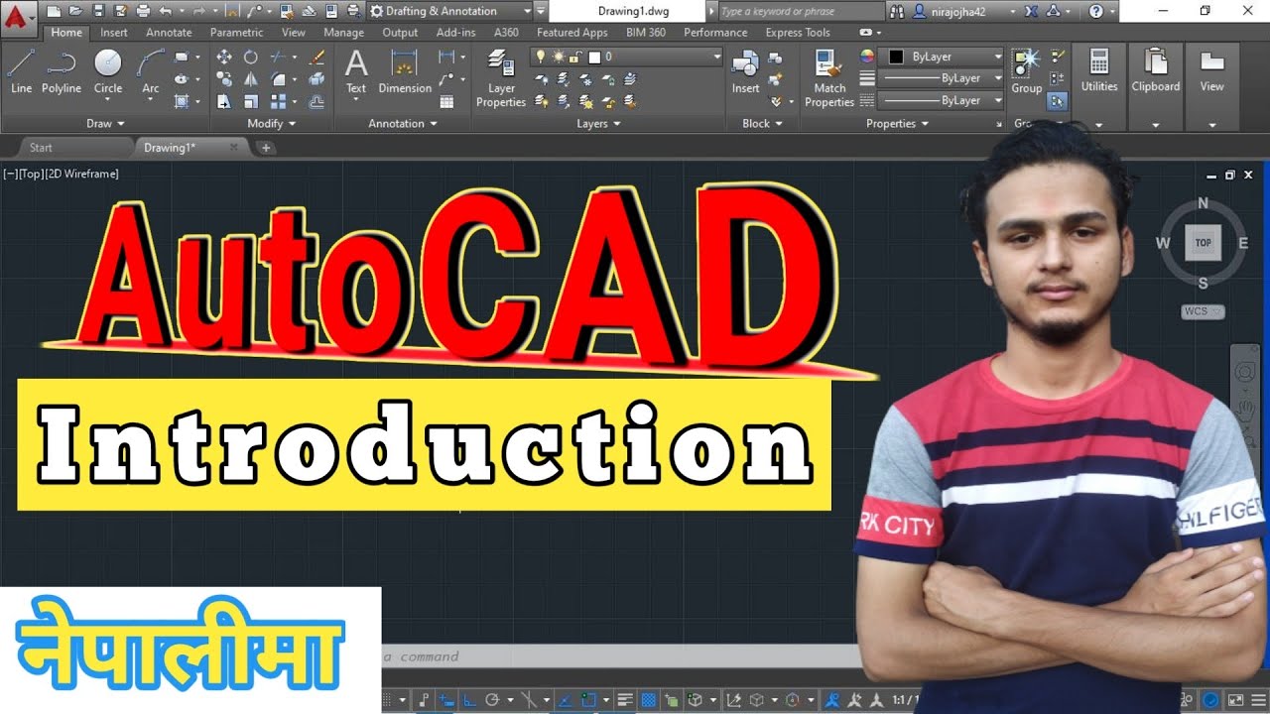Screen dimensions: 1270x714
Task: Pick the Arc tool
Action: [151, 72]
